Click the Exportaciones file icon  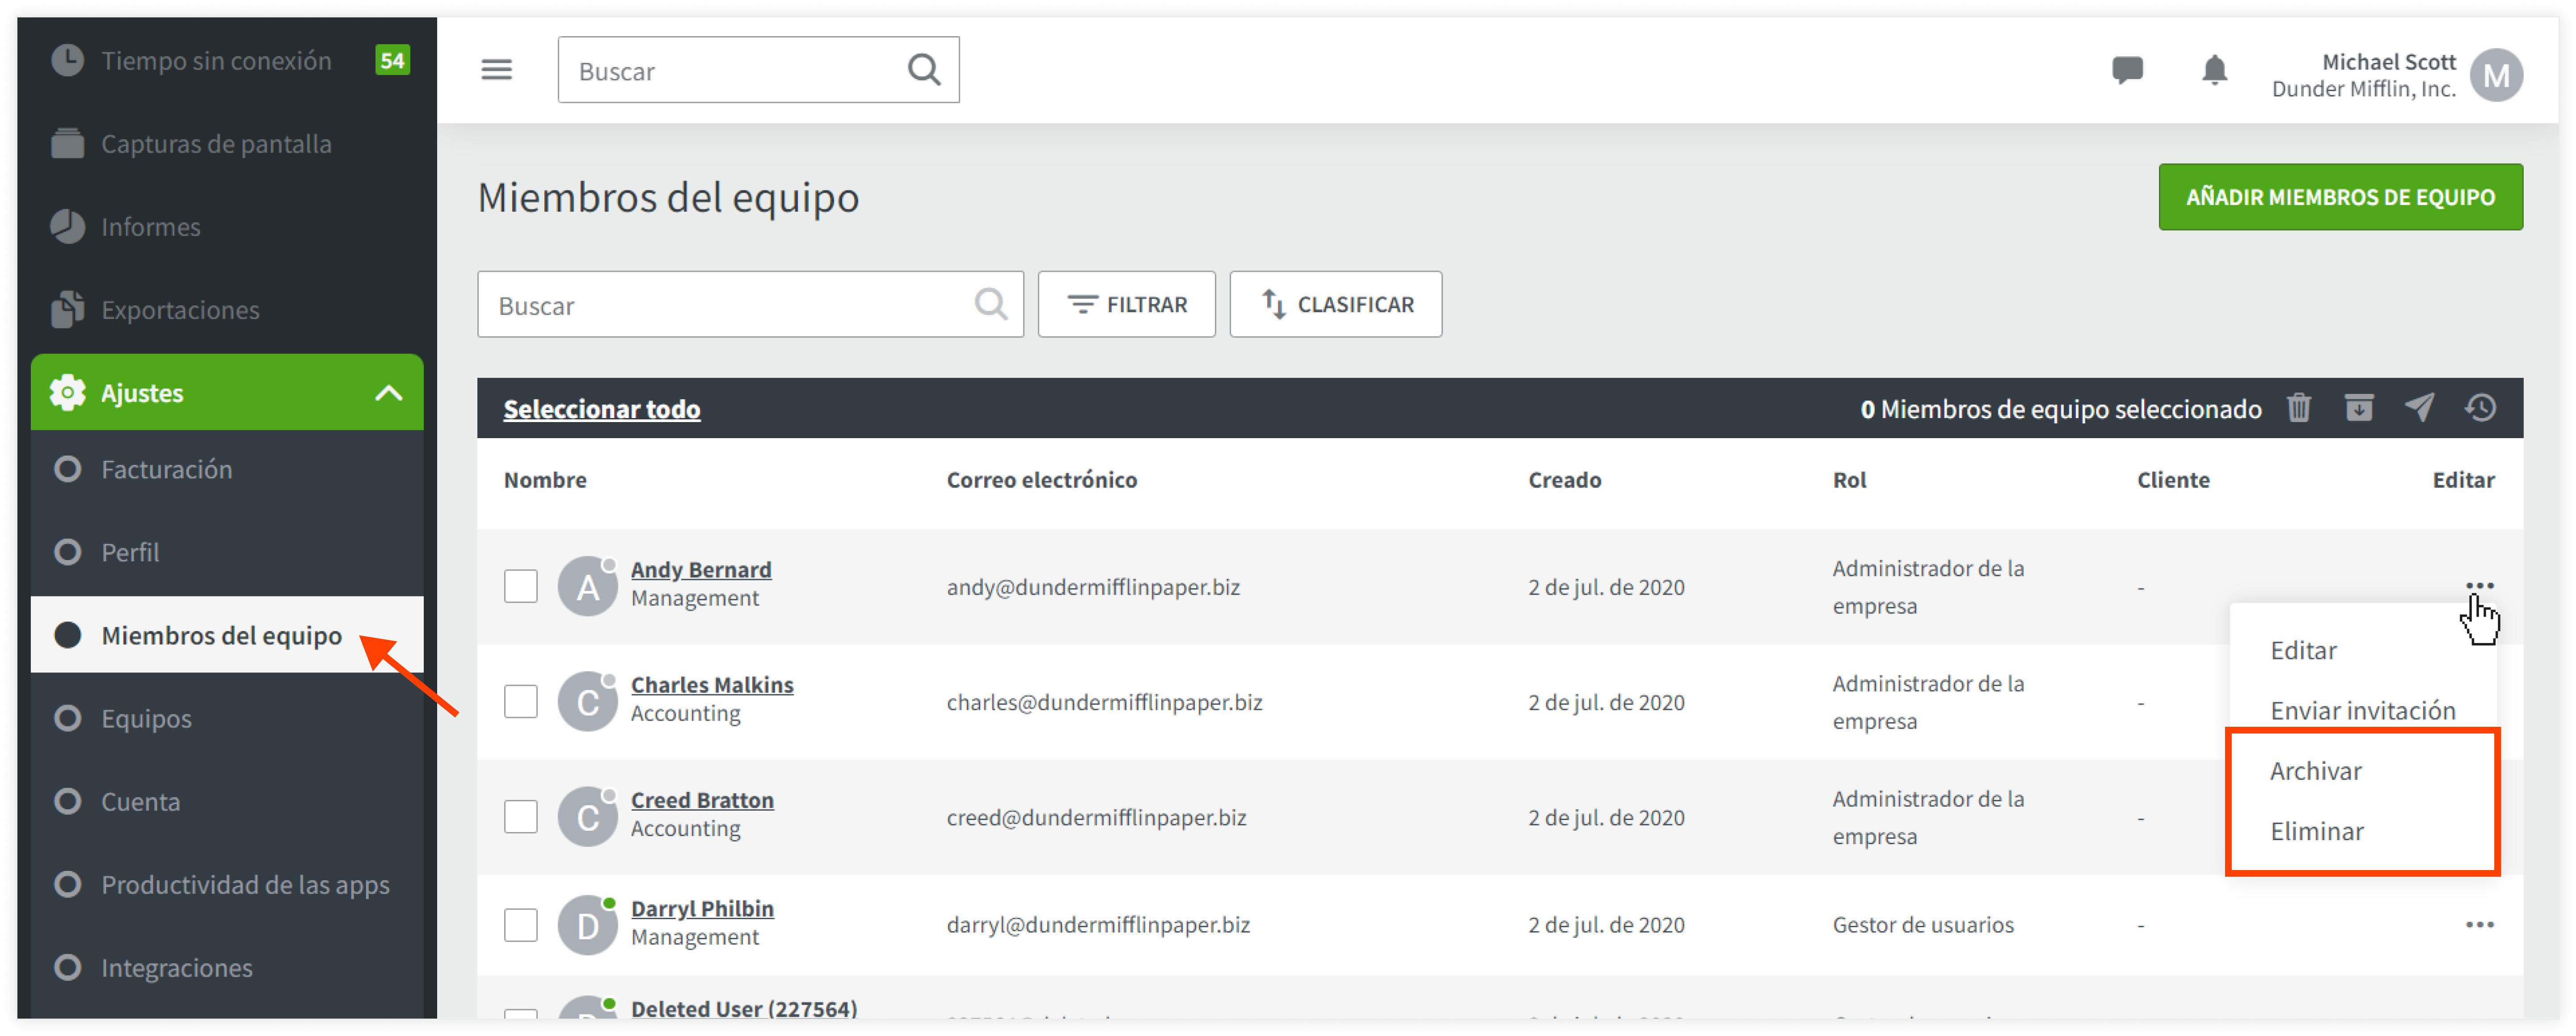[x=67, y=310]
